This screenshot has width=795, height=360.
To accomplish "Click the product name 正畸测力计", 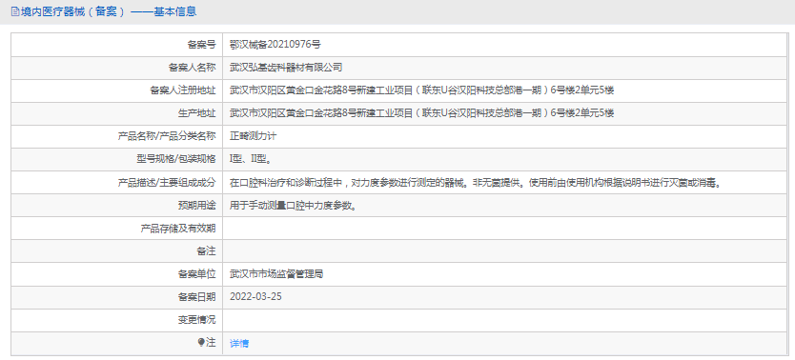I will pyautogui.click(x=253, y=136).
